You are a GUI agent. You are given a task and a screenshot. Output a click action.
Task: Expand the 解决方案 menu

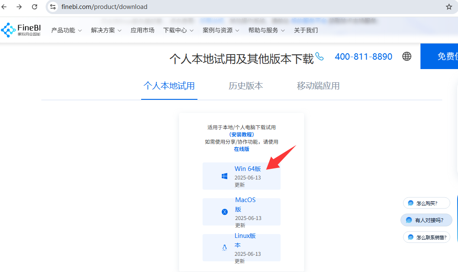pyautogui.click(x=106, y=30)
